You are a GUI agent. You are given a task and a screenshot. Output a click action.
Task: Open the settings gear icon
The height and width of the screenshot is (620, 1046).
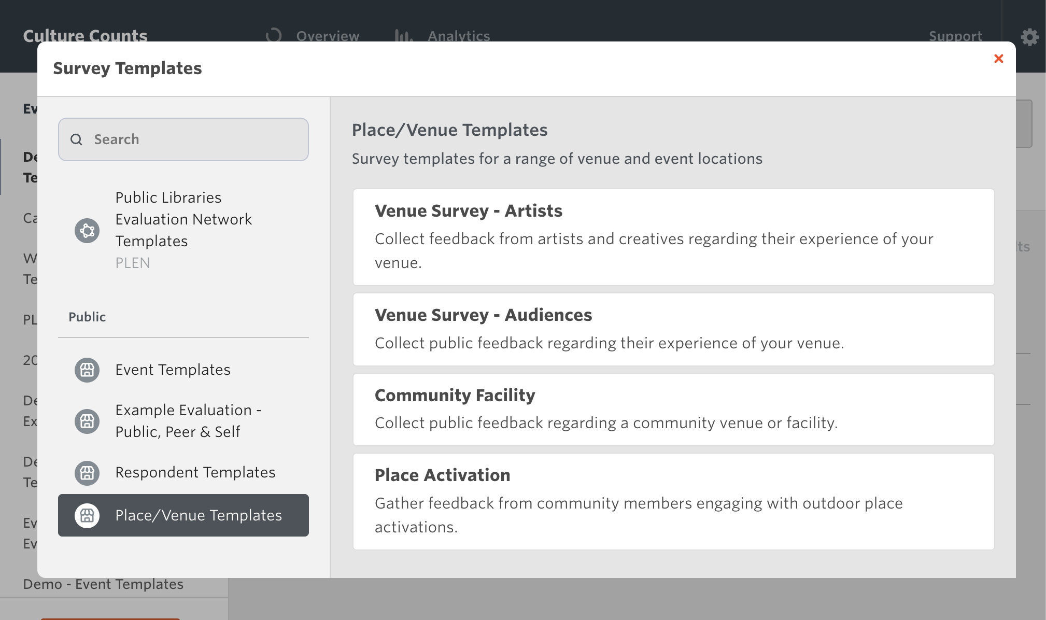click(x=1029, y=37)
